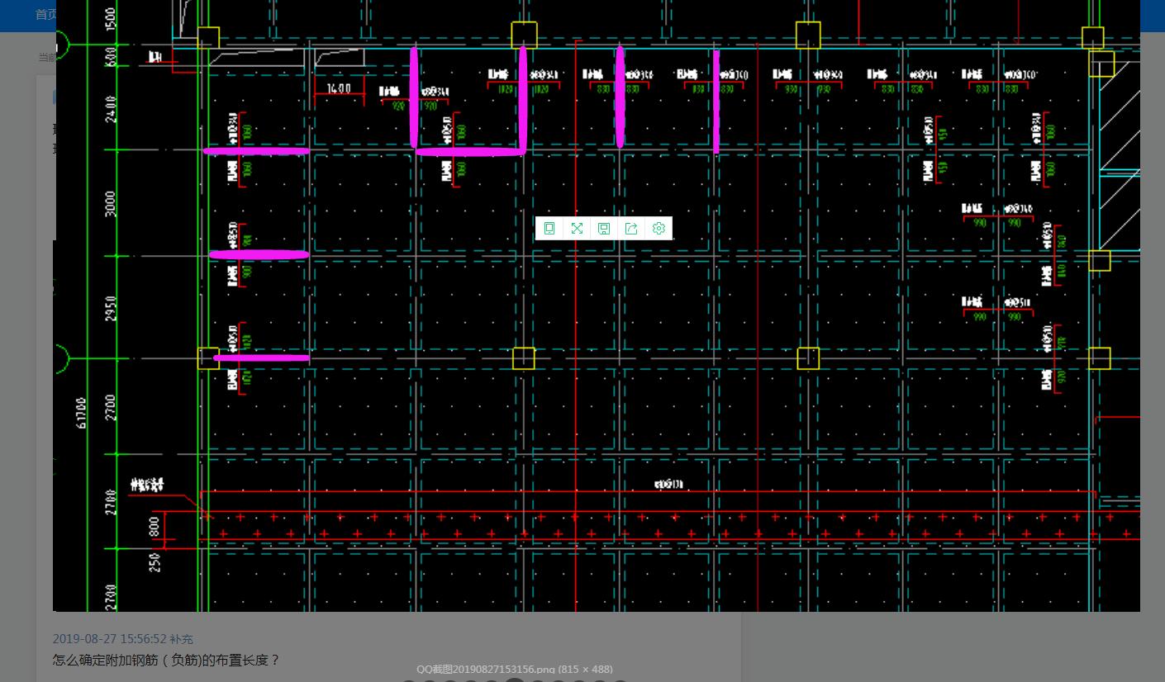Click the enlarged CAD rebar drawing image
Screen dimensions: 1165x682
(597, 305)
